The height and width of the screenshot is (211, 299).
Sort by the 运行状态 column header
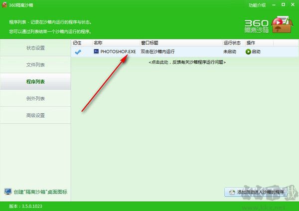click(x=234, y=43)
